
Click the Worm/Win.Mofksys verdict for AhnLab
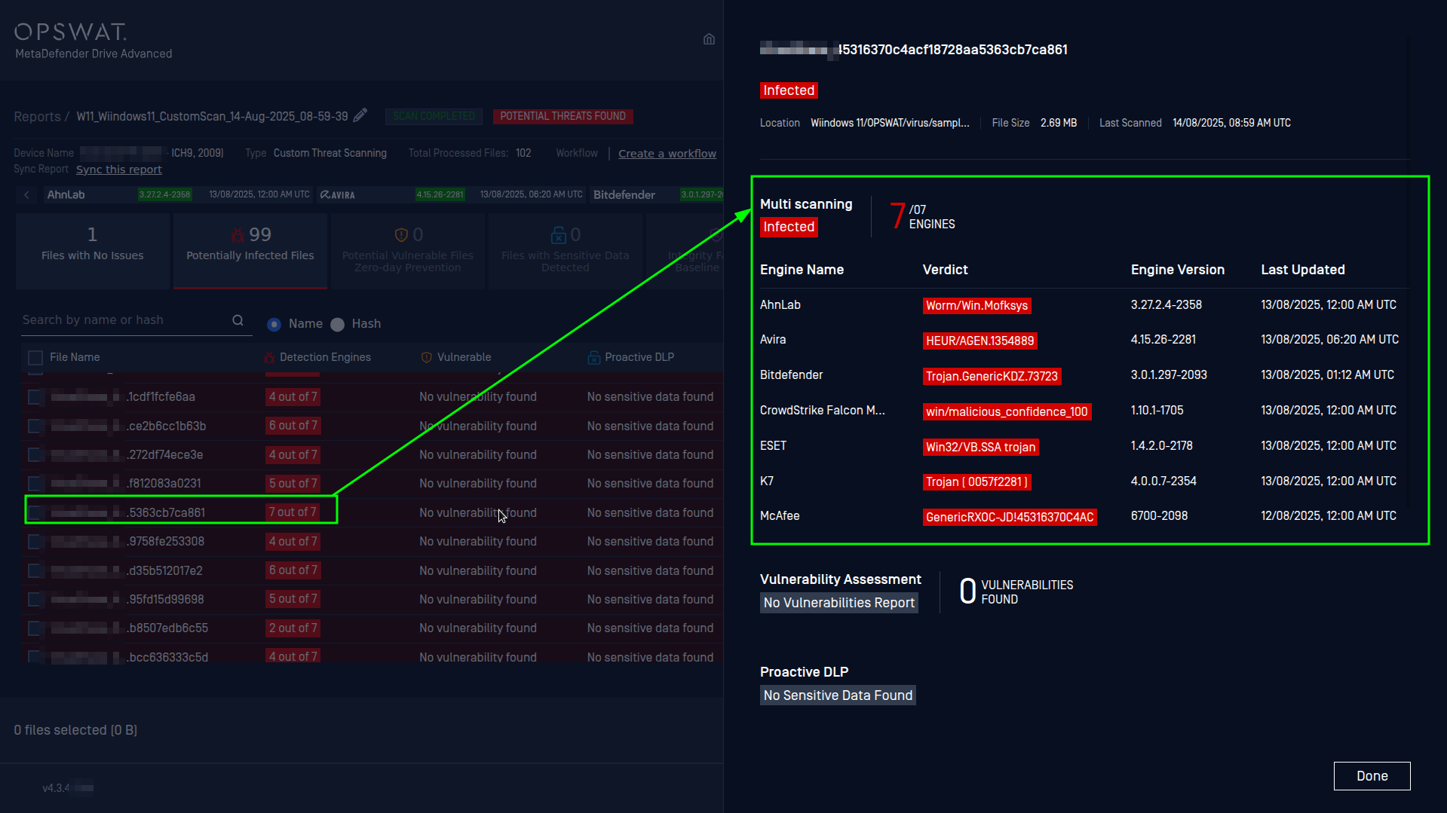pos(976,306)
